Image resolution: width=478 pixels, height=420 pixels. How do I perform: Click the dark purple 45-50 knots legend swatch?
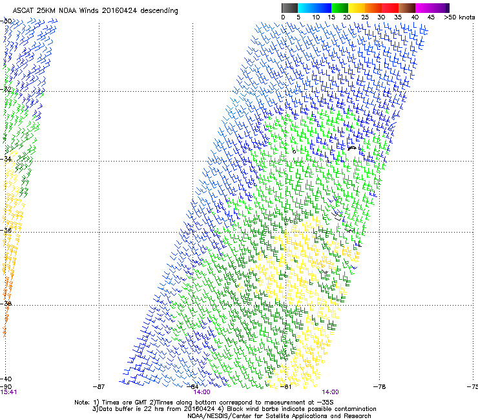(441, 8)
